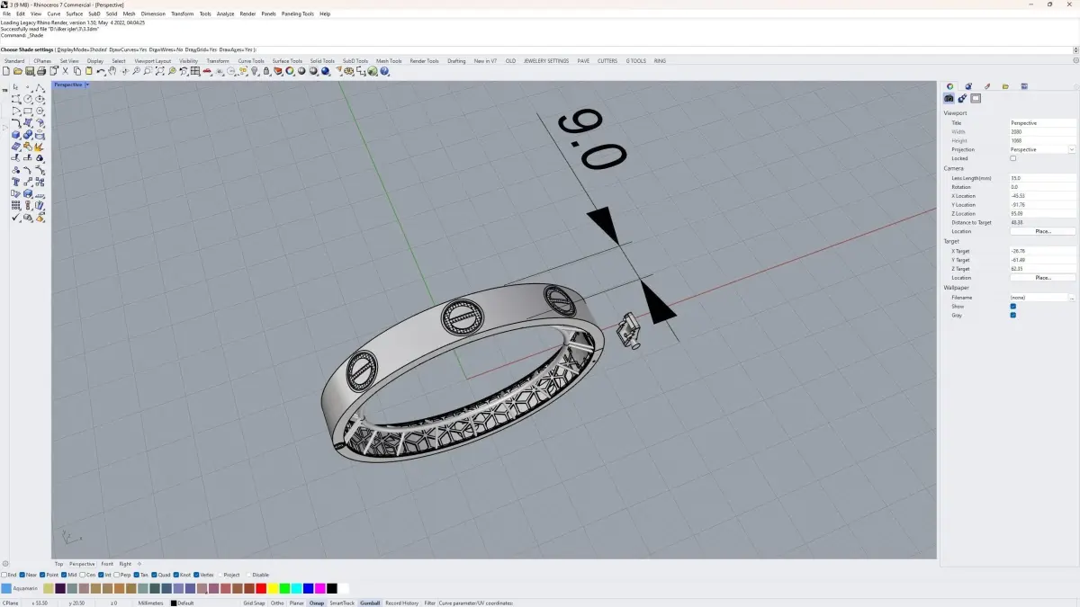This screenshot has height=607, width=1080.
Task: Click the lock icon
Action: (266, 71)
